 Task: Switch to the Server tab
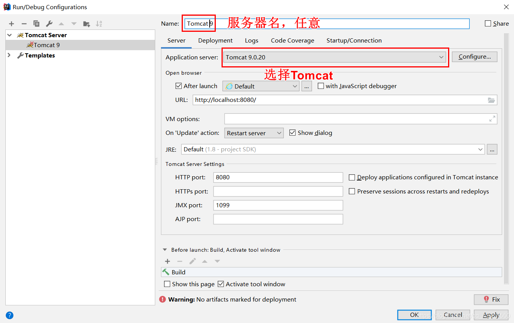[176, 41]
